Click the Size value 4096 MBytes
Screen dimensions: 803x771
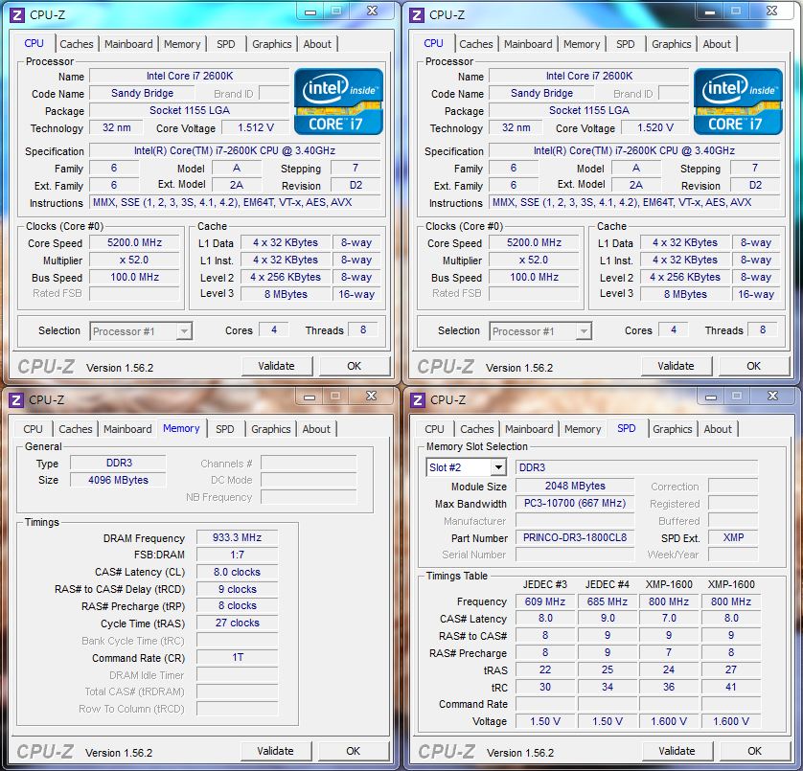coord(118,480)
